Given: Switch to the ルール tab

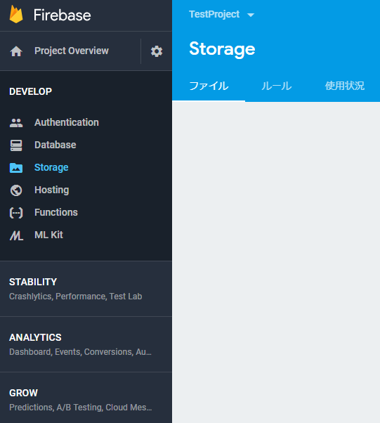Looking at the screenshot, I should pos(277,86).
